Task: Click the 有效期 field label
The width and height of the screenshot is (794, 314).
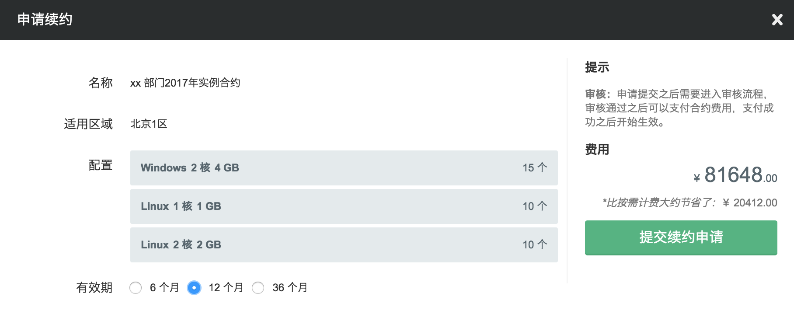Action: coord(94,288)
